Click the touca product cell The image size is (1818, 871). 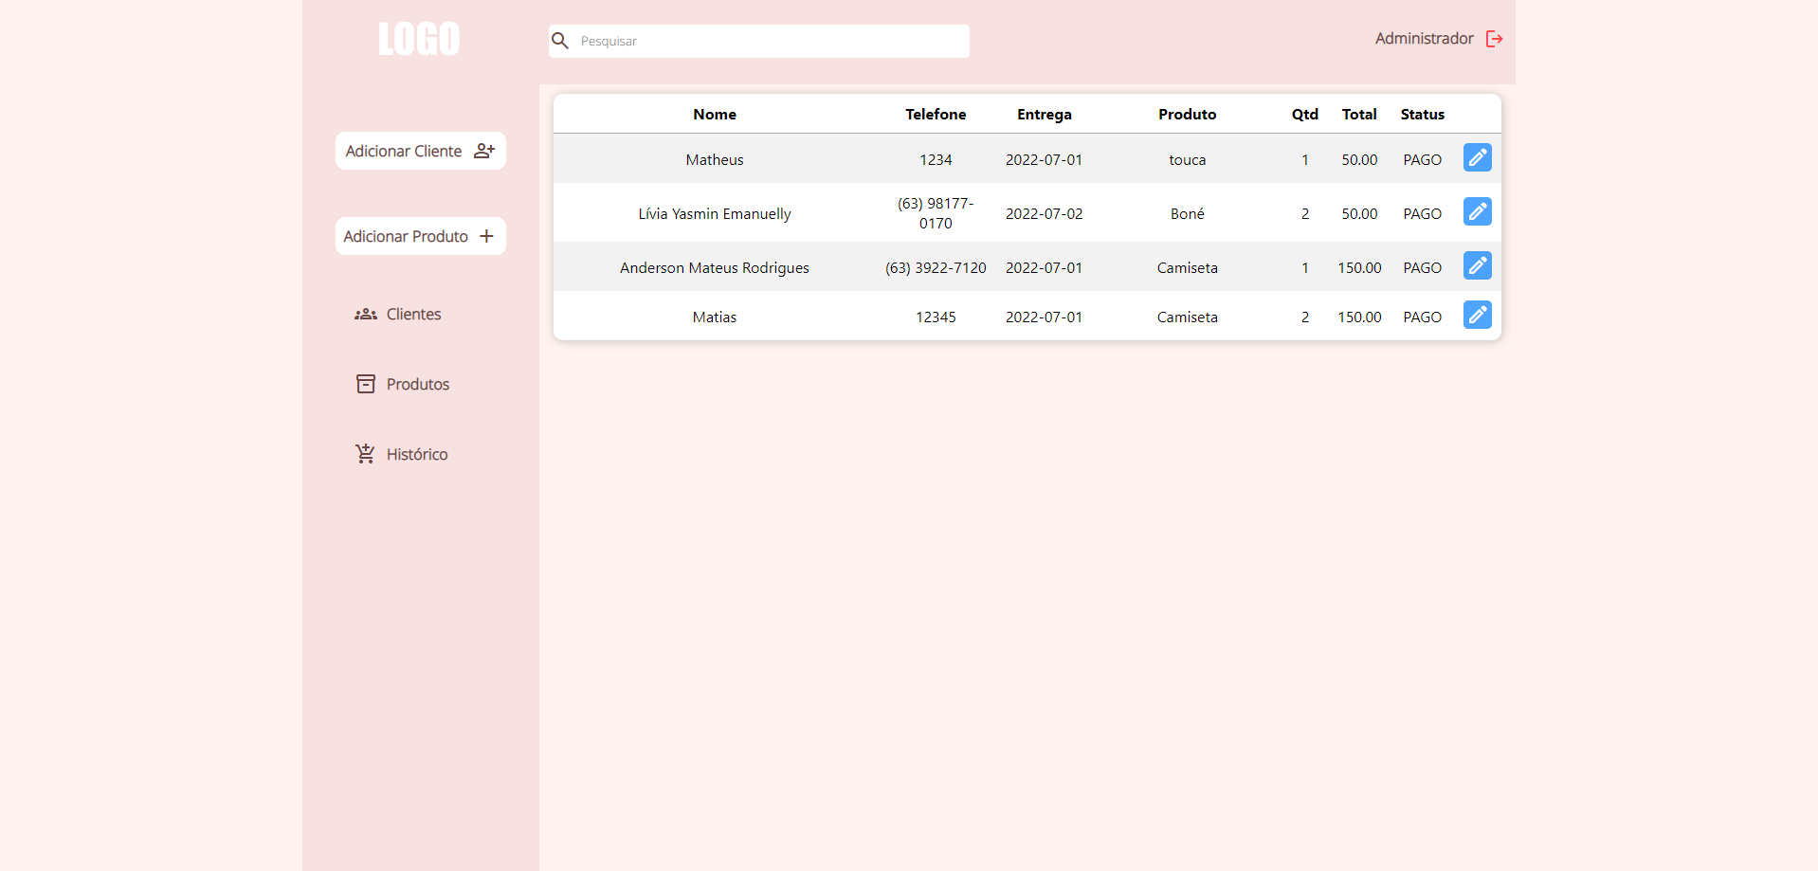[1187, 159]
